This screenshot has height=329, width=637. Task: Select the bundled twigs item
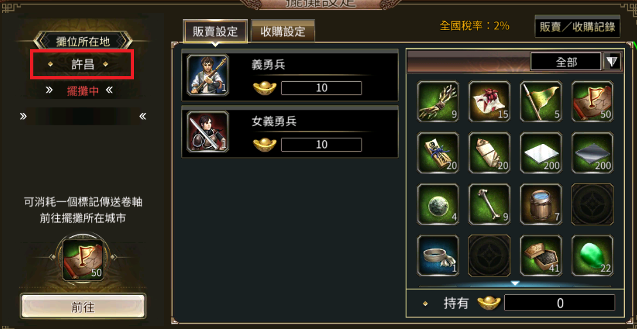pyautogui.click(x=438, y=101)
